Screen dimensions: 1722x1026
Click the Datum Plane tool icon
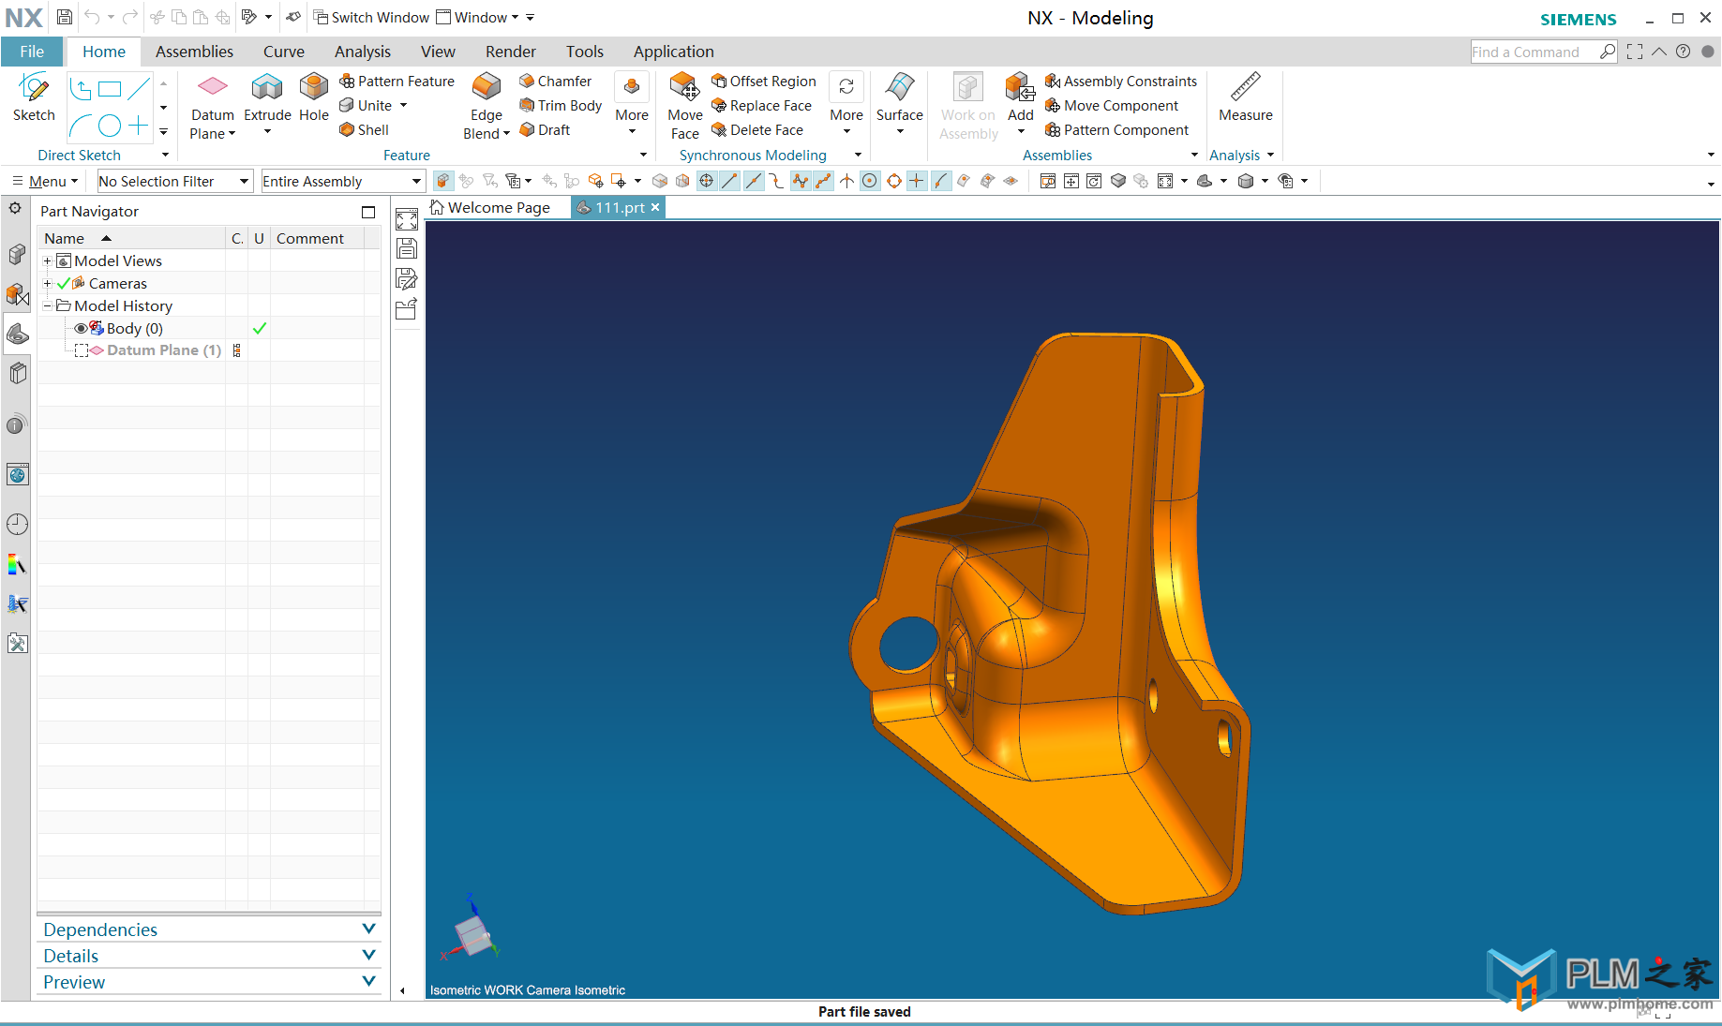(x=213, y=86)
